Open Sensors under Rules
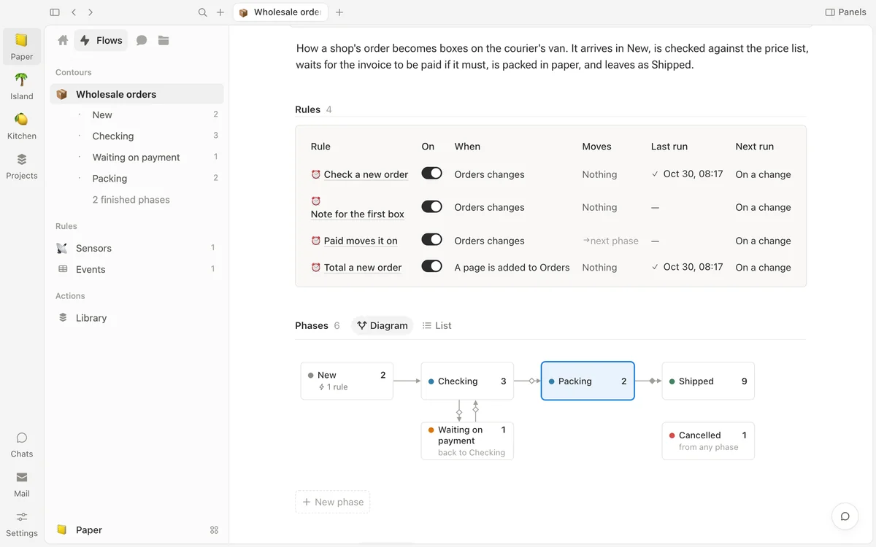Viewport: 876px width, 547px height. coord(137,248)
